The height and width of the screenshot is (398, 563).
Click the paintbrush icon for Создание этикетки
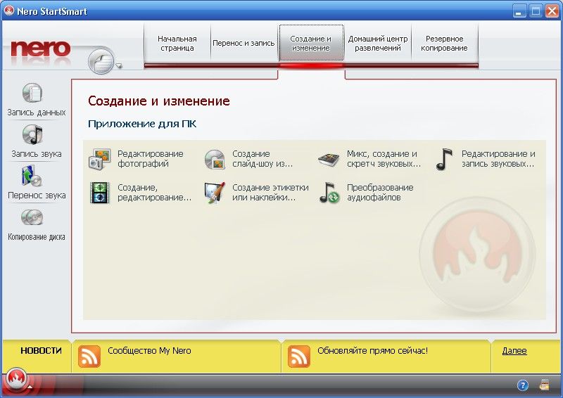pyautogui.click(x=215, y=193)
